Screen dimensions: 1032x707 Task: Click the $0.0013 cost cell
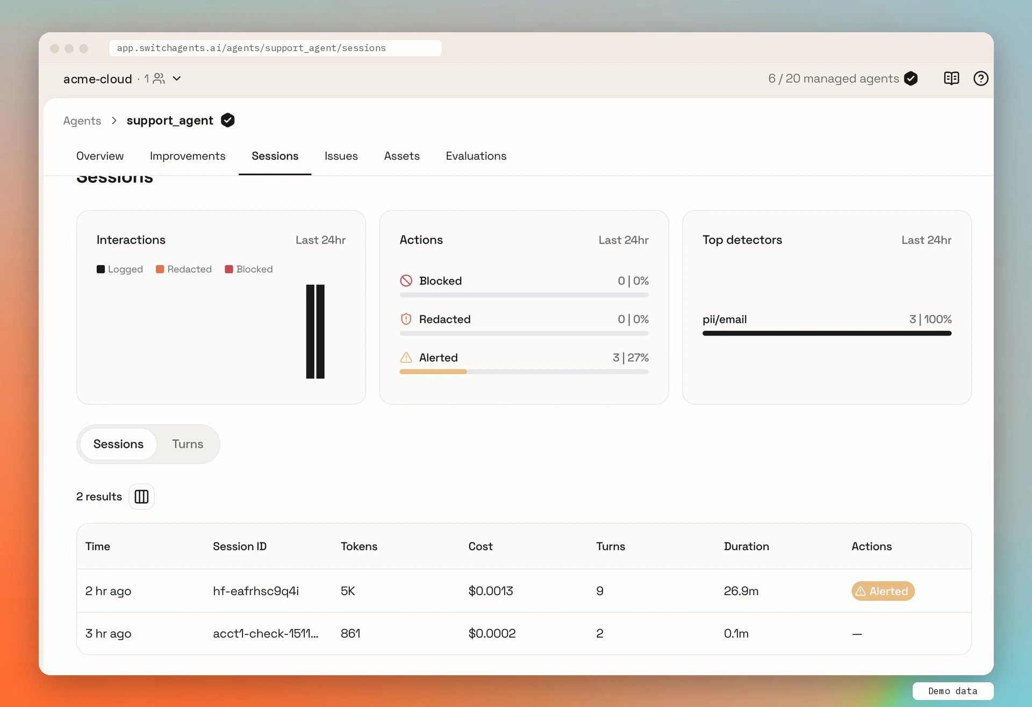tap(491, 591)
